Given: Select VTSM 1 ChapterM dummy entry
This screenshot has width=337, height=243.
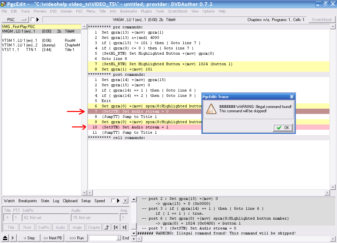Looking at the screenshot, I should 41,45.
